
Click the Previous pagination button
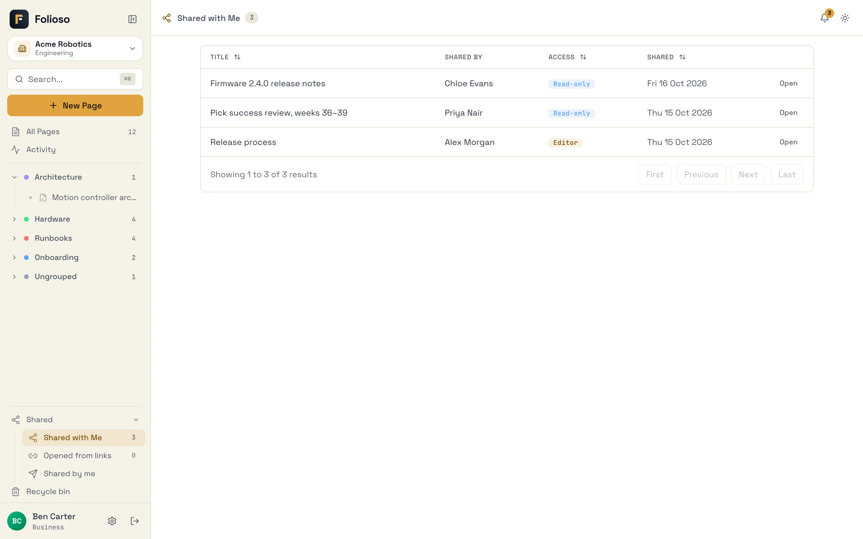tap(701, 174)
